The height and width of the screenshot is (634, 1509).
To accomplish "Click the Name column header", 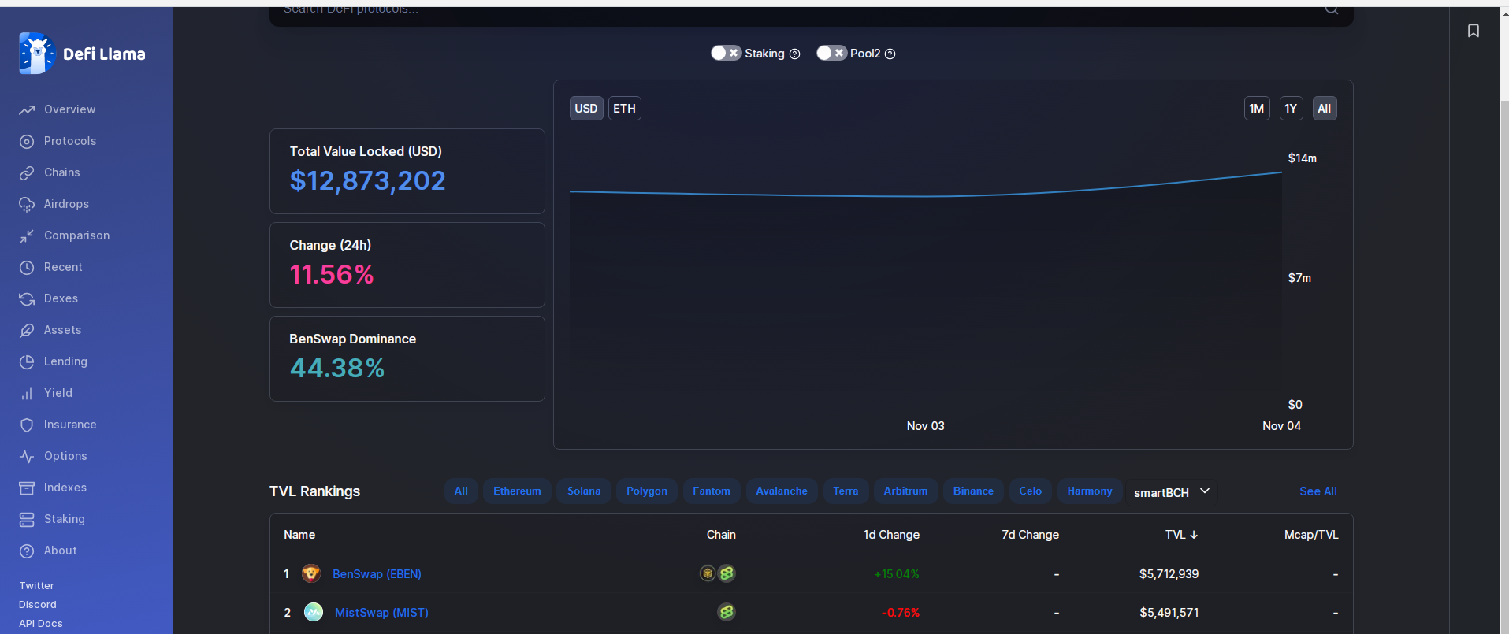I will [299, 535].
